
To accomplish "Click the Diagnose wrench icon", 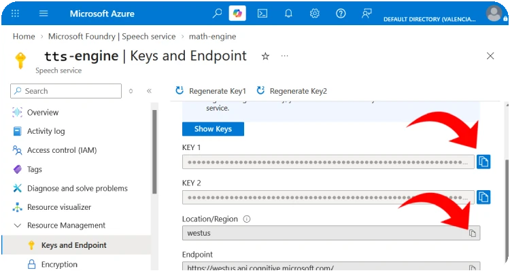I will [17, 188].
